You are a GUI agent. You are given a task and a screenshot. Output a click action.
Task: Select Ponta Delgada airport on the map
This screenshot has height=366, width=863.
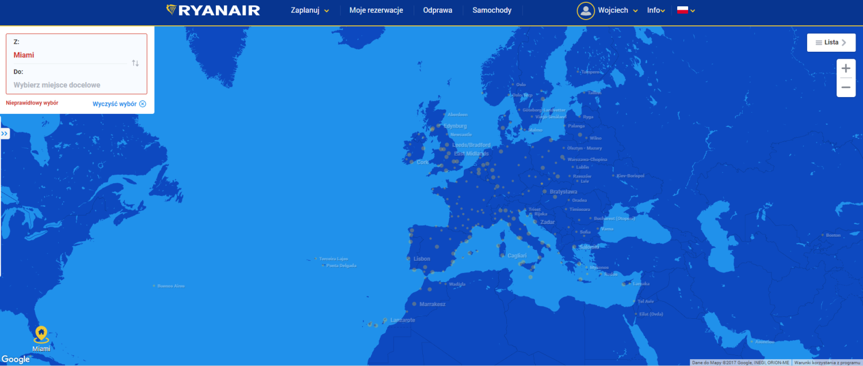click(x=341, y=265)
